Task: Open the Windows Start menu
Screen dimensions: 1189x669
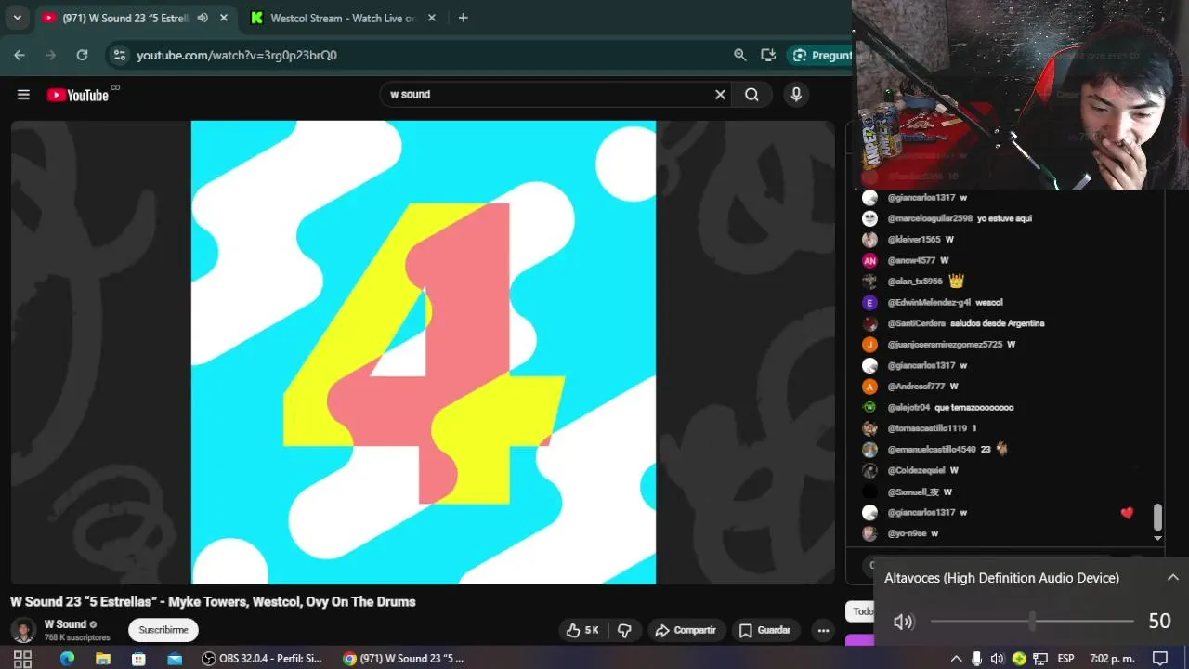Action: 23,659
